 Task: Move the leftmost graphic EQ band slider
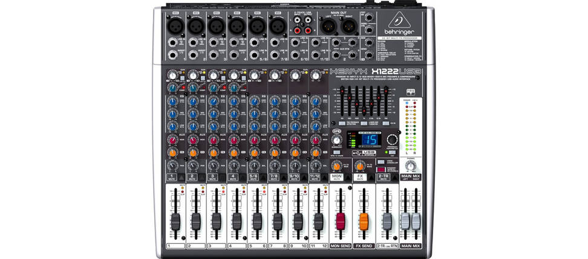(342, 91)
